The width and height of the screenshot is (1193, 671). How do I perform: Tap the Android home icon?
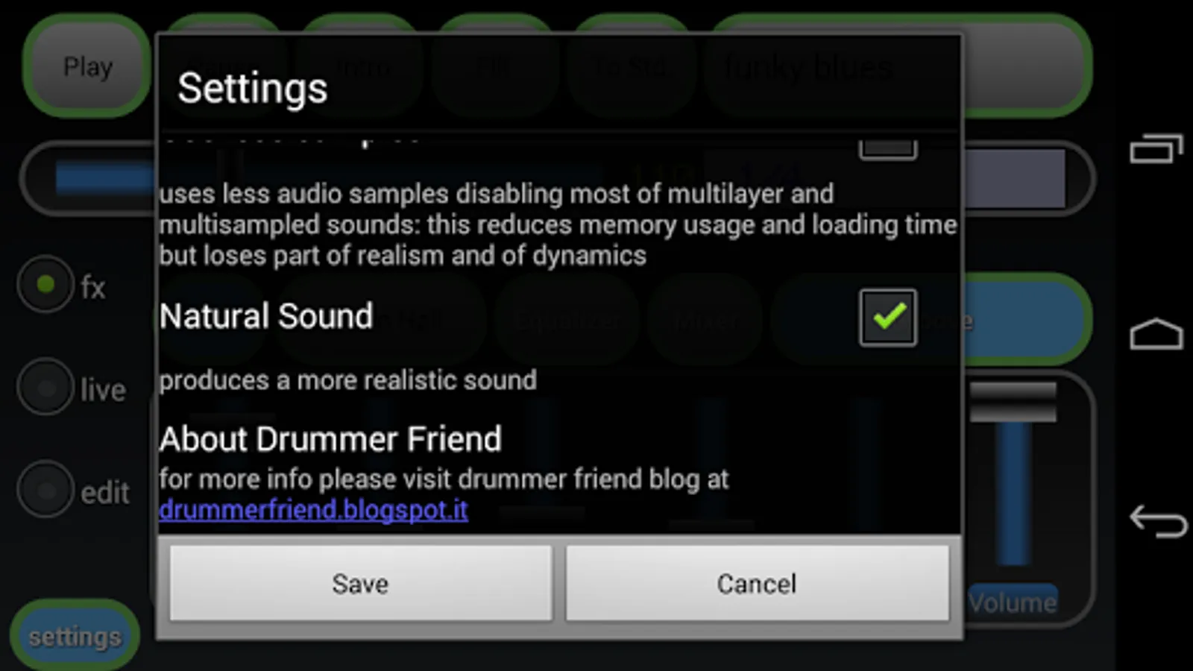(x=1156, y=334)
